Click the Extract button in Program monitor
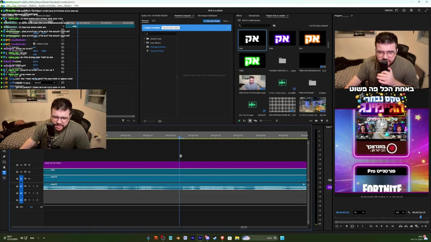 406,226
